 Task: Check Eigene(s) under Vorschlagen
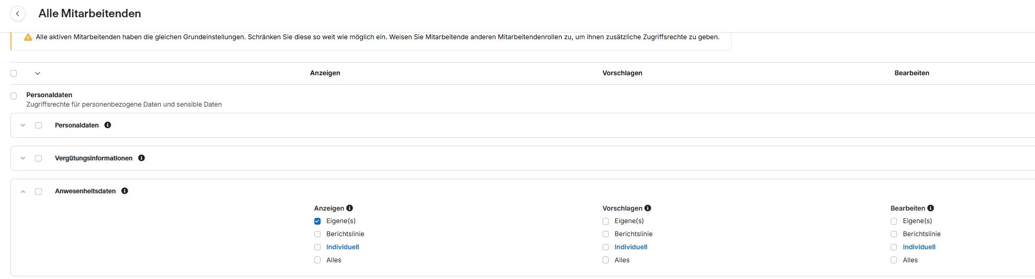[606, 221]
